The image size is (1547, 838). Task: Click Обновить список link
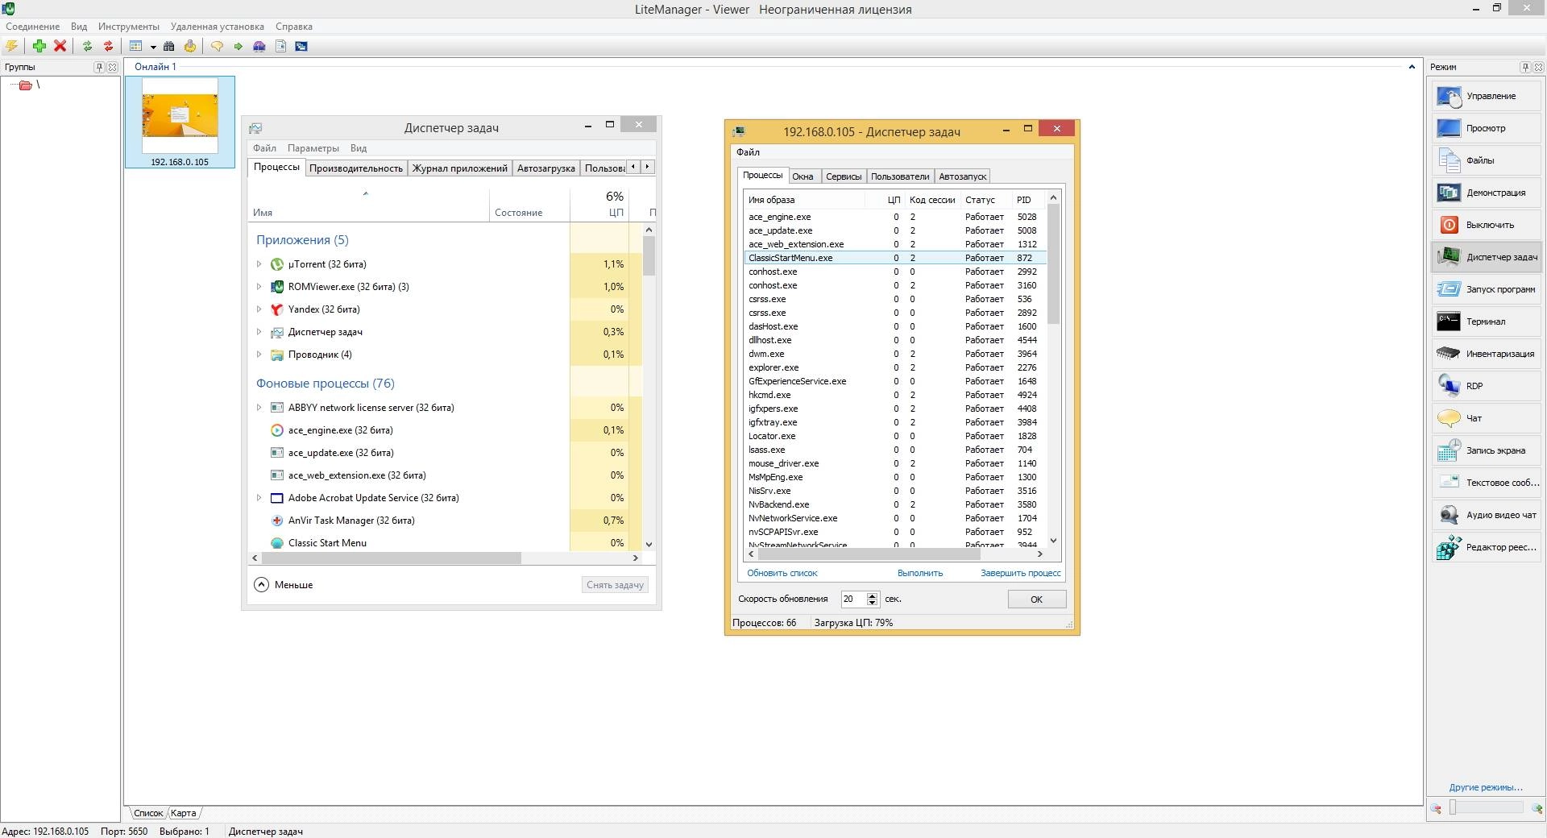point(782,573)
